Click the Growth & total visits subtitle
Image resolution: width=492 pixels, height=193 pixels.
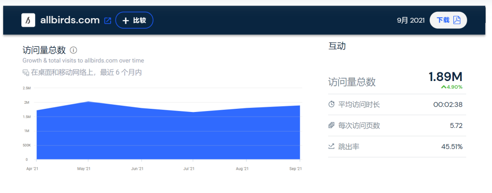pyautogui.click(x=83, y=61)
